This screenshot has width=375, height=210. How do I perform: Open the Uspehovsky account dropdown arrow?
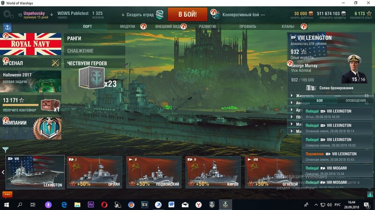(52, 14)
